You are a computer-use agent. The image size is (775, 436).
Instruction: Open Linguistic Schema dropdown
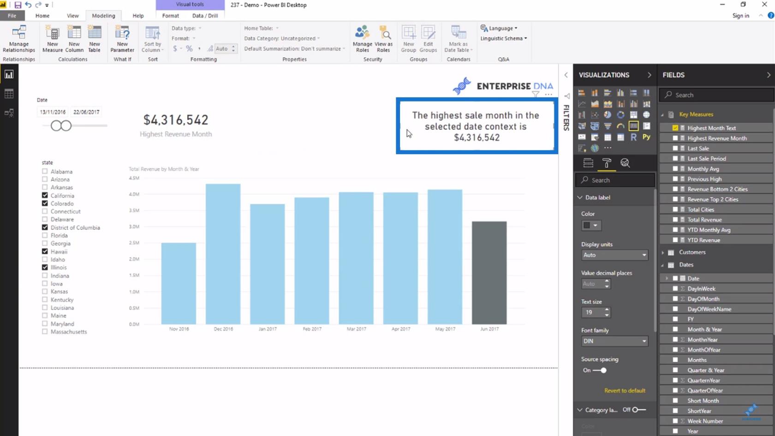coord(503,38)
